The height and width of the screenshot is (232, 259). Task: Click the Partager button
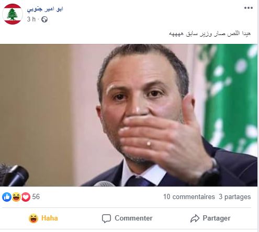210,218
